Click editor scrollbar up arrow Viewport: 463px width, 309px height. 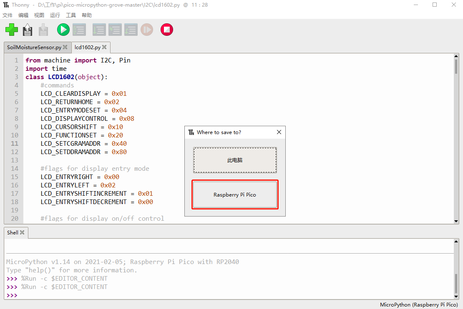456,56
